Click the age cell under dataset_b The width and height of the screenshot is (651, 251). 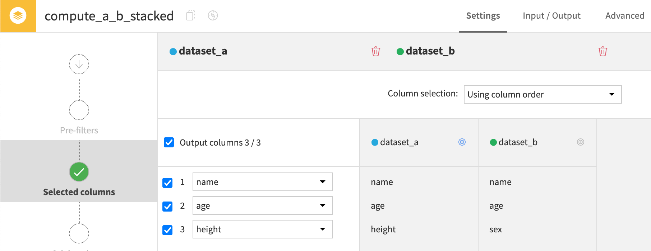point(496,206)
